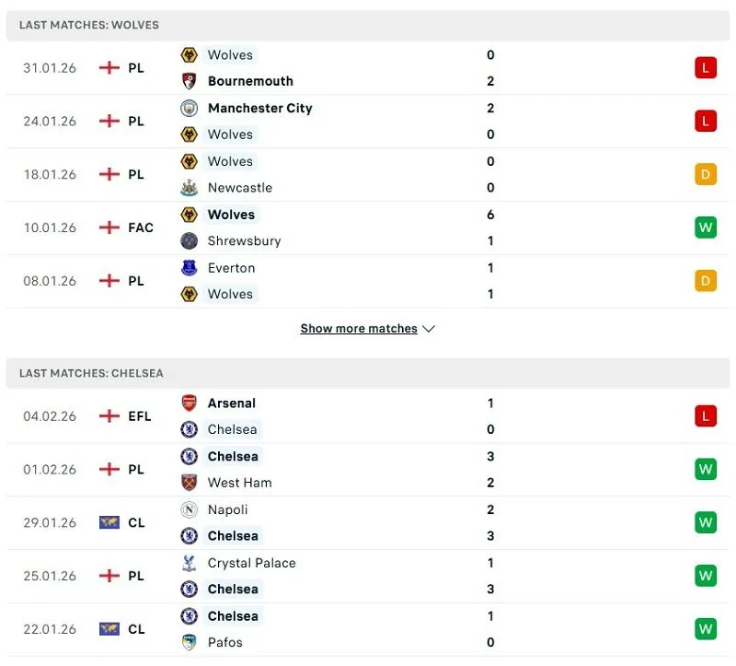Select the Arsenal cannon badge
The width and height of the screenshot is (736, 666).
190,403
